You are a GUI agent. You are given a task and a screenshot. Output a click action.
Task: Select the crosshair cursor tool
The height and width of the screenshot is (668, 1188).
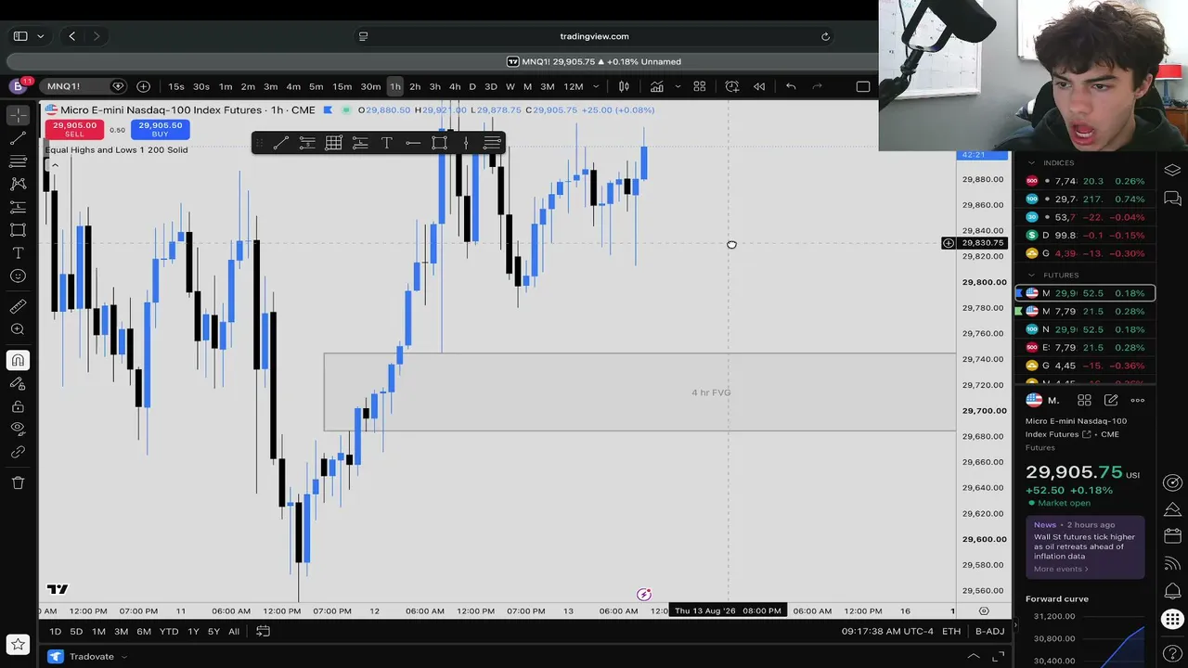(18, 115)
